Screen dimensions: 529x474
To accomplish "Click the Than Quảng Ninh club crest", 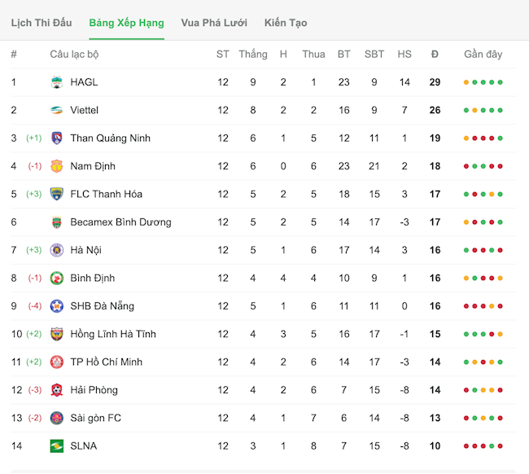I will coord(57,138).
